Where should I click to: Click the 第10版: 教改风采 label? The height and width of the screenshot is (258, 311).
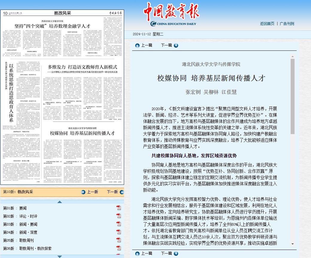pyautogui.click(x=18, y=192)
